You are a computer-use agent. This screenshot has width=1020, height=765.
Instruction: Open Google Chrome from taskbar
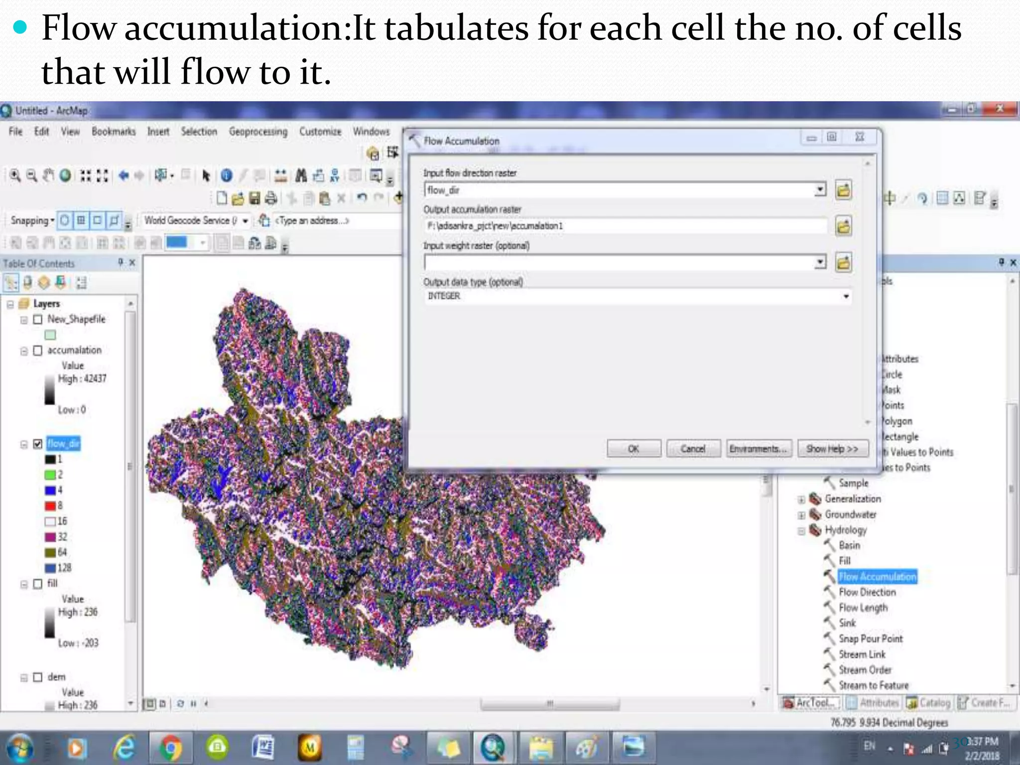pos(170,748)
